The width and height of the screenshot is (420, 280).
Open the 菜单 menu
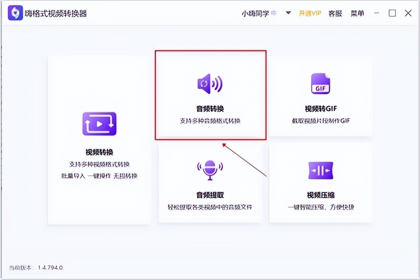point(357,13)
